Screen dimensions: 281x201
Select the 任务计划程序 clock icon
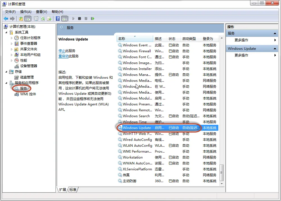[x=17, y=38]
